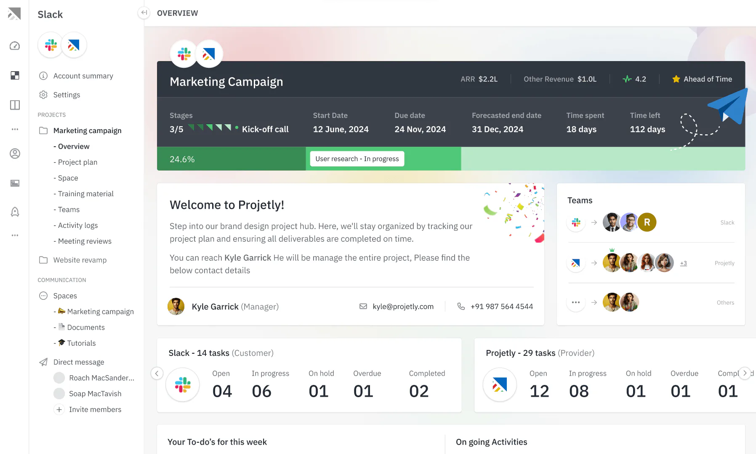Click the plus icon next to Invite members
Viewport: 756px width, 454px height.
pos(59,409)
